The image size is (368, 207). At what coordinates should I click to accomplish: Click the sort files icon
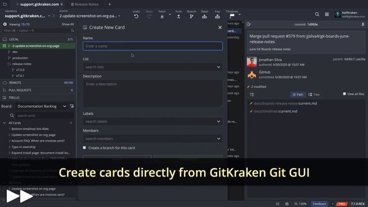[x=252, y=94]
